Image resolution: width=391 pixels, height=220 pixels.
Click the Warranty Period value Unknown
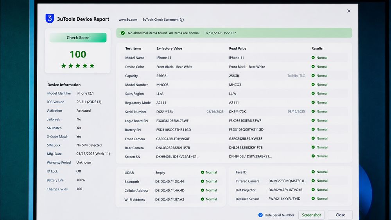point(84,163)
